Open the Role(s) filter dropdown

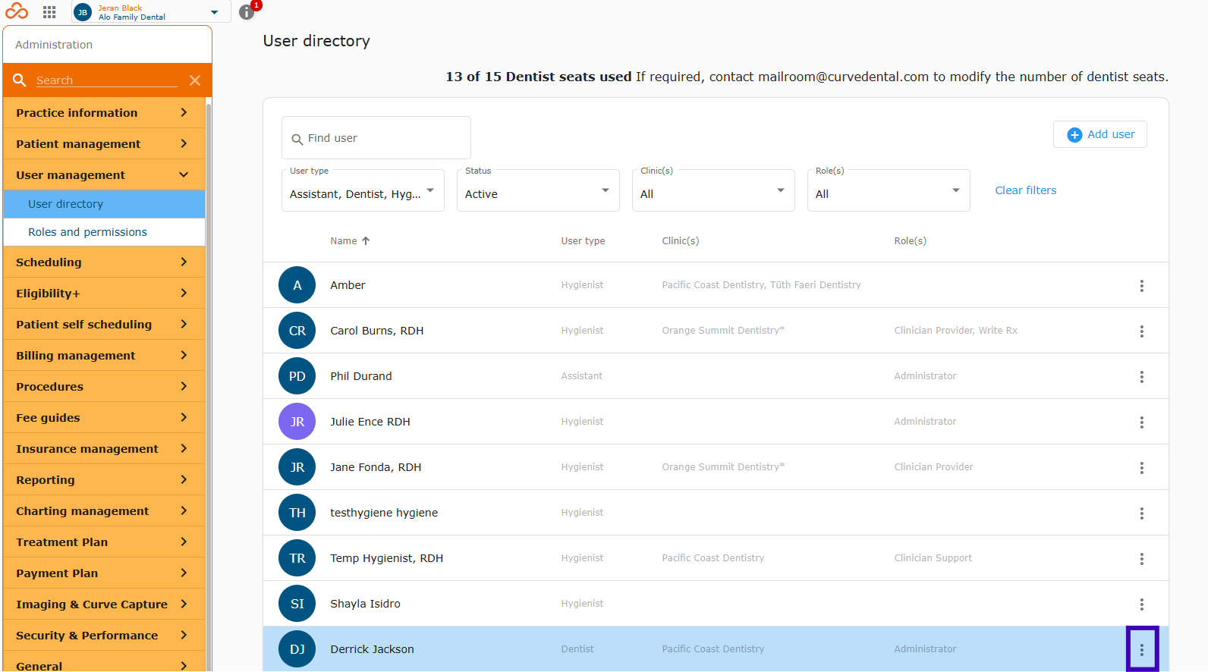coord(889,190)
